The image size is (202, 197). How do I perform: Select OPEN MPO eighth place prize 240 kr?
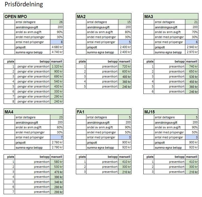57,101
